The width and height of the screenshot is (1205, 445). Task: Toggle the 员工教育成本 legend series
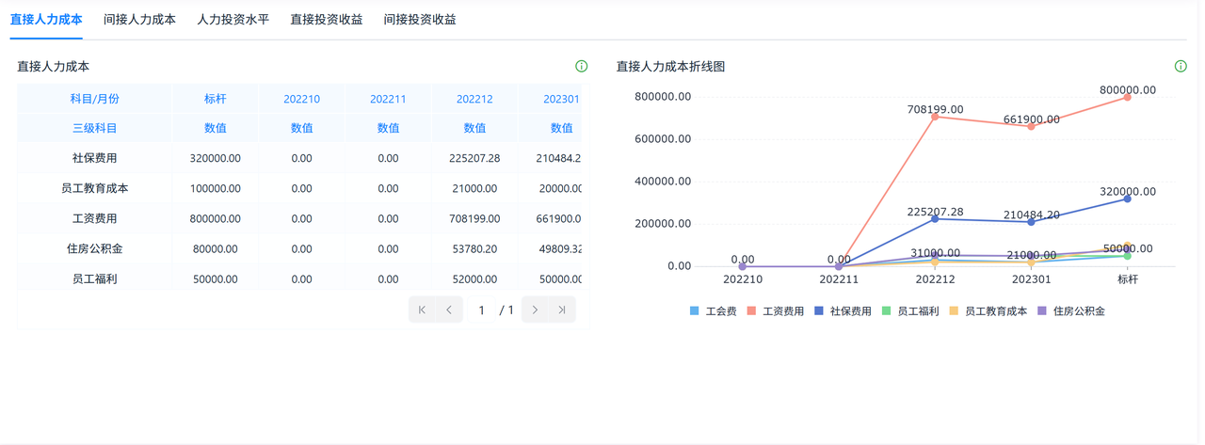point(988,310)
